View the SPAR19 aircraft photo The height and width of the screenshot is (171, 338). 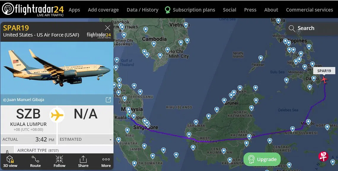57,68
